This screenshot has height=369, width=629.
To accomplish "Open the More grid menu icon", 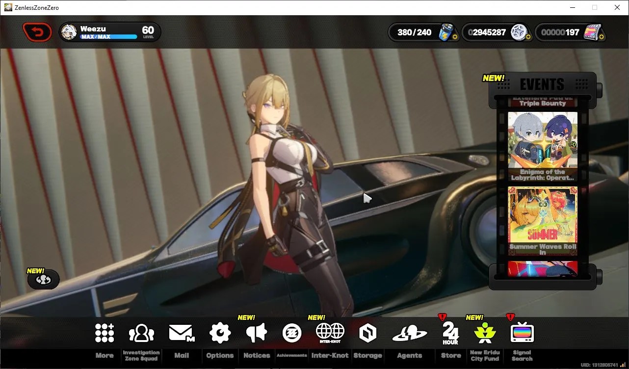I will (x=105, y=333).
